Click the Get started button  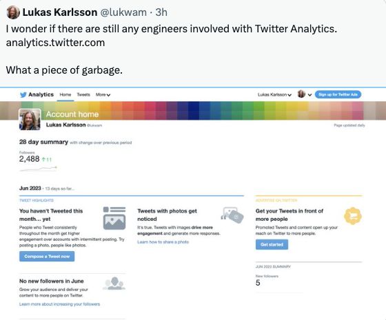point(272,244)
